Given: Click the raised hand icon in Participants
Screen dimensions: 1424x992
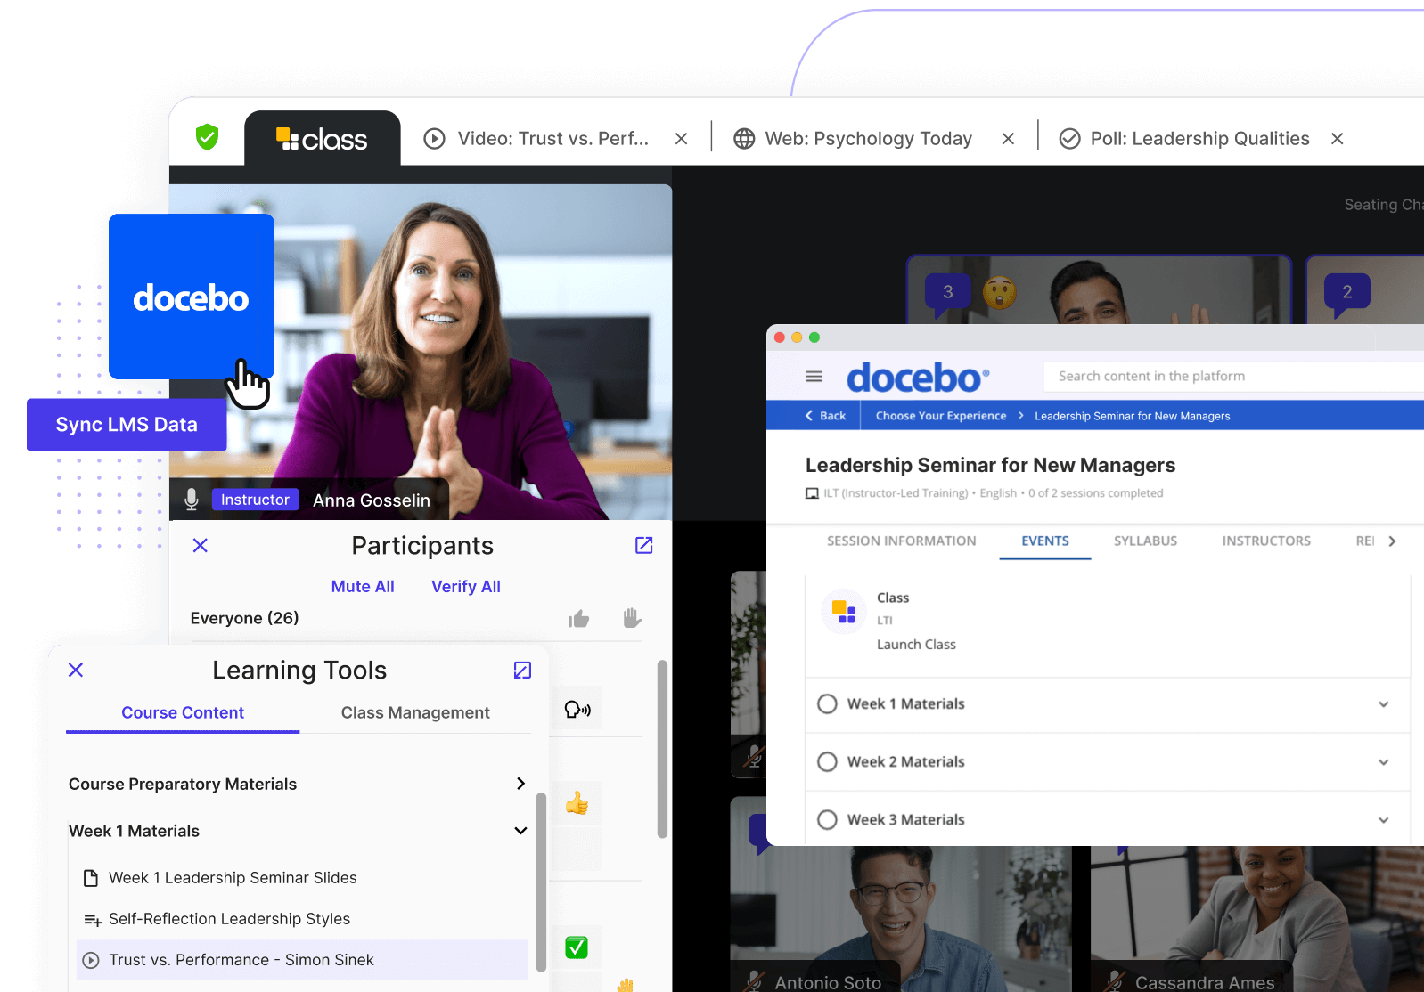Looking at the screenshot, I should (632, 617).
